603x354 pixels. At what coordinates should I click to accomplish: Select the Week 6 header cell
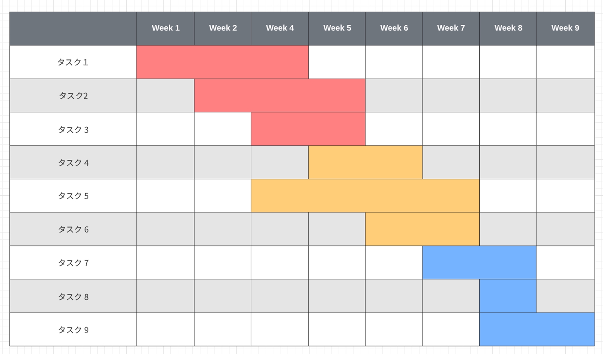pos(394,28)
